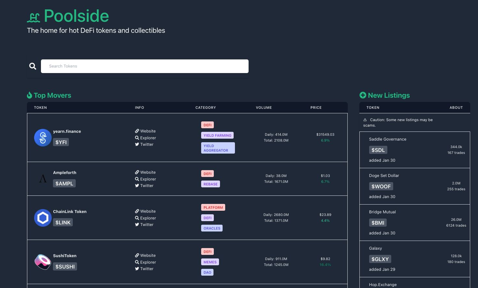Click magnifier icon beside ChainLink Explorer

(x=137, y=218)
